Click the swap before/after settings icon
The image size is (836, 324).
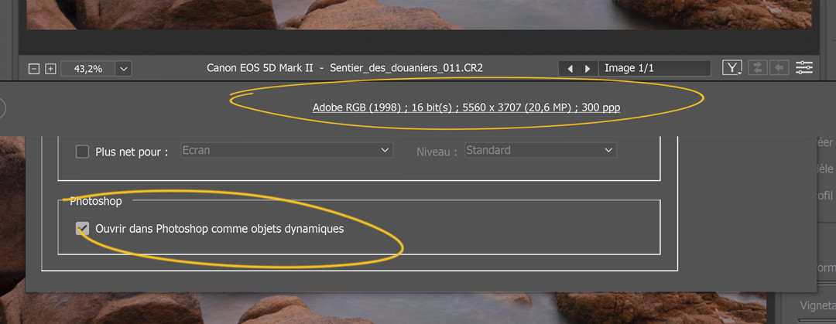pos(757,68)
